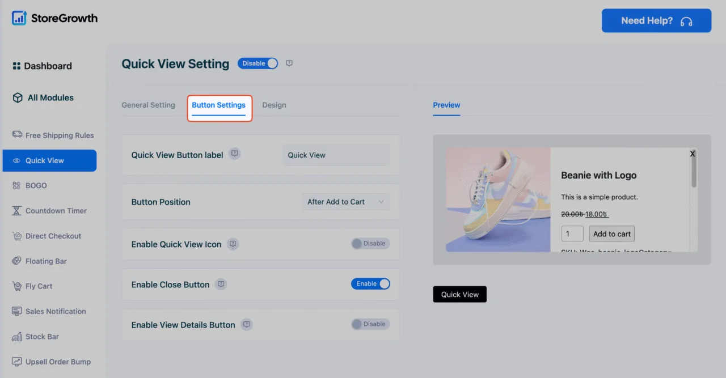The image size is (726, 378).
Task: Open the Countdown Timer hourglass icon
Action: pyautogui.click(x=17, y=211)
